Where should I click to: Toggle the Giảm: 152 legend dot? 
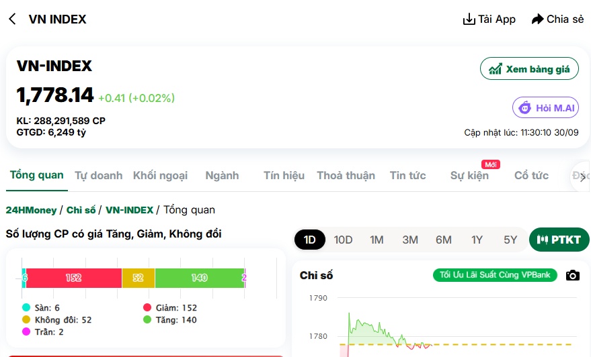coord(147,307)
